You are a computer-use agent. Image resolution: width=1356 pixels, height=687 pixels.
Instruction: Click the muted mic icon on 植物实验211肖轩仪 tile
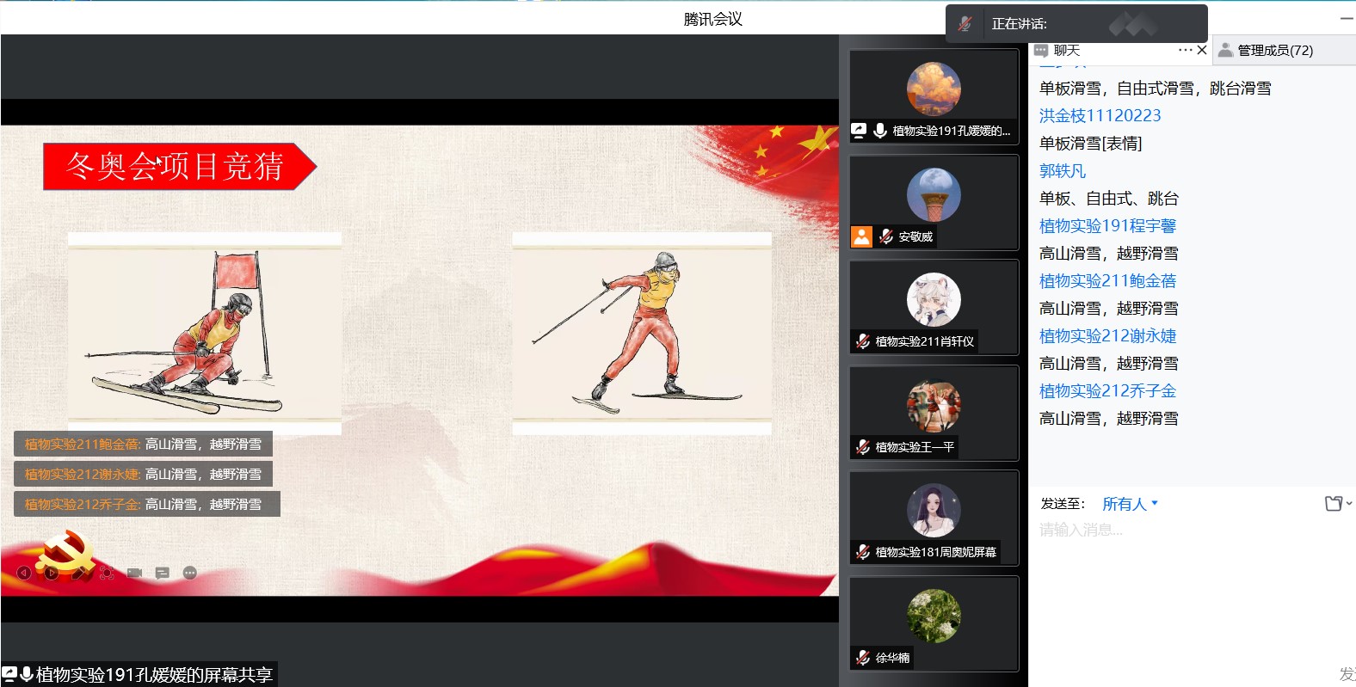(x=863, y=341)
